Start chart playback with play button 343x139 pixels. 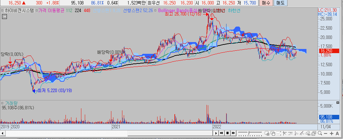216,133
